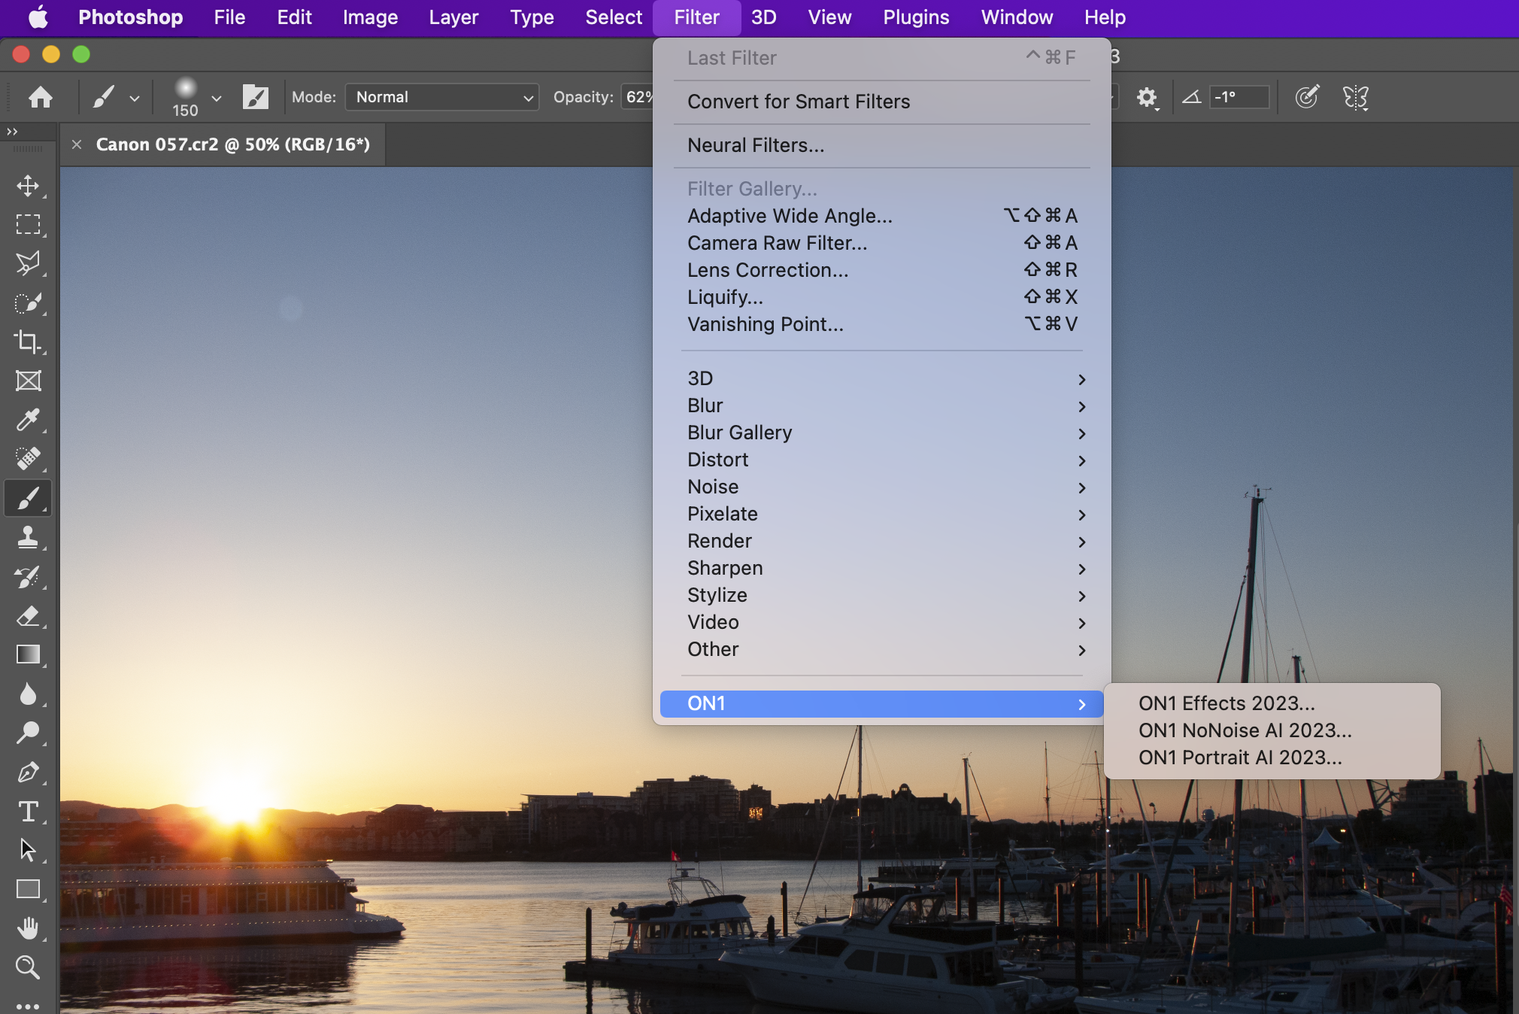This screenshot has width=1519, height=1014.
Task: Select the Canon 057.cr2 document tab
Action: point(233,144)
